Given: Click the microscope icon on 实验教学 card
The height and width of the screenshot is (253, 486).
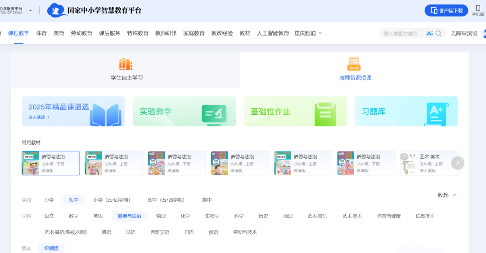Looking at the screenshot, I should [214, 114].
